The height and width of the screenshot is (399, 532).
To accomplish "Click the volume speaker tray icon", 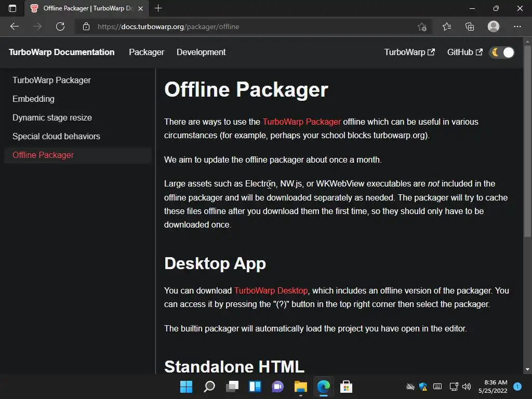I will tap(467, 387).
